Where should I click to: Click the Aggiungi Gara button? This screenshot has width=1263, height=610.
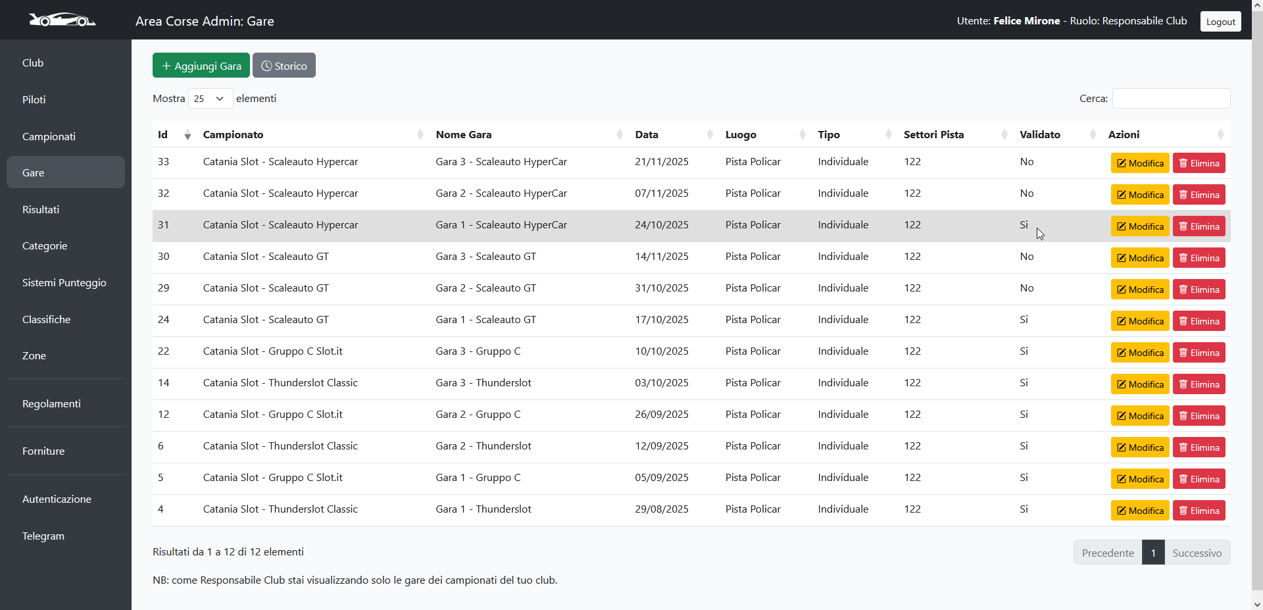[201, 65]
